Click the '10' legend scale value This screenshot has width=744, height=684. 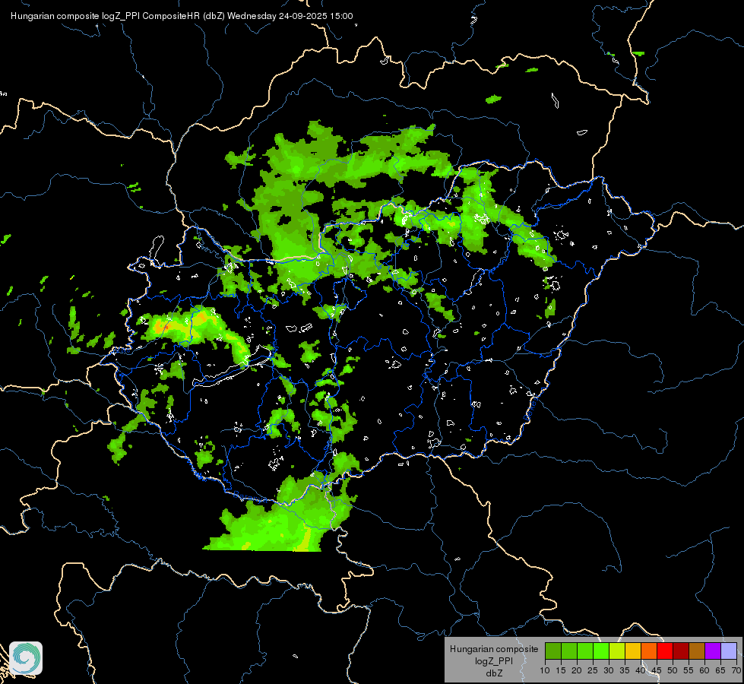pyautogui.click(x=545, y=671)
